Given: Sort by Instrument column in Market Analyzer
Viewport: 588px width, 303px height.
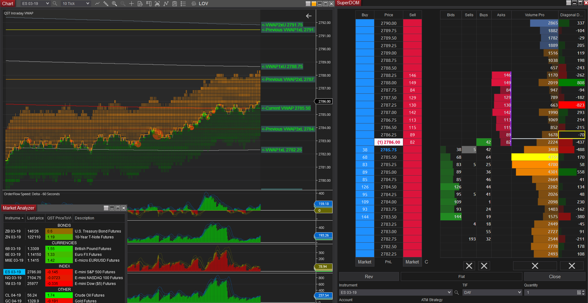Looking at the screenshot, I should coord(14,218).
